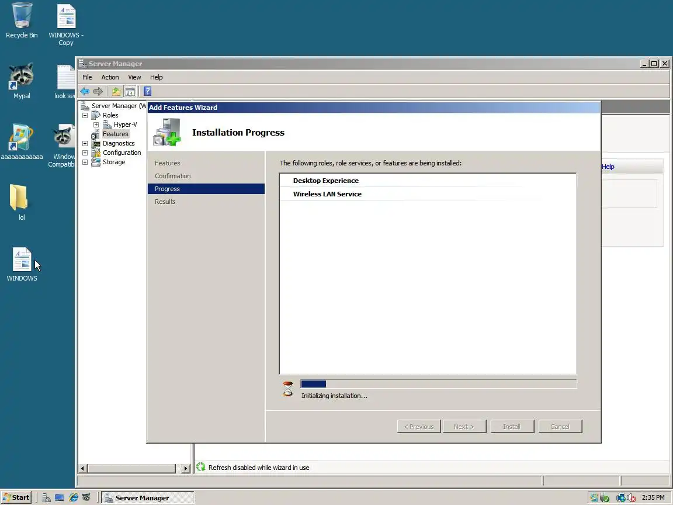This screenshot has height=505, width=673.
Task: Click the blue Help question mark toolbar icon
Action: [x=147, y=91]
